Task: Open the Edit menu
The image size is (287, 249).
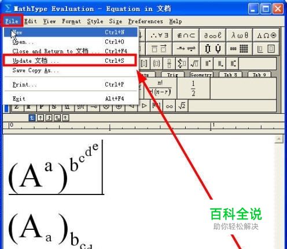Action: (31, 21)
